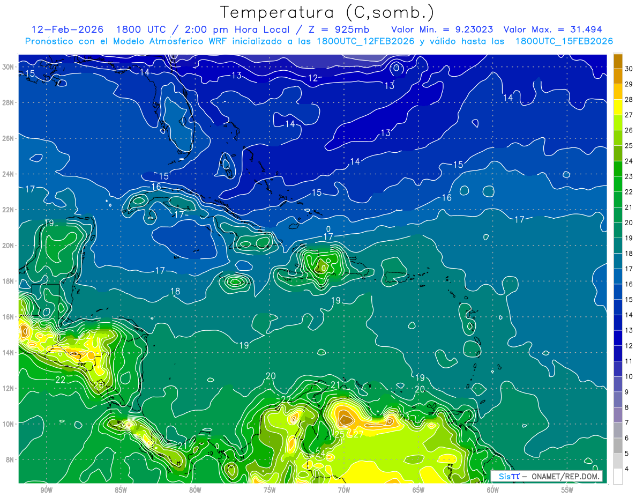Click the legend scale value 30
This screenshot has height=497, width=643.
629,69
